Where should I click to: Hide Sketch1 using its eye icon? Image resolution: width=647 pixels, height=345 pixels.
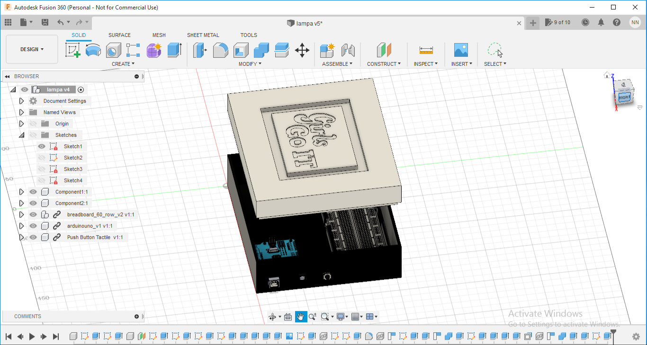point(42,146)
